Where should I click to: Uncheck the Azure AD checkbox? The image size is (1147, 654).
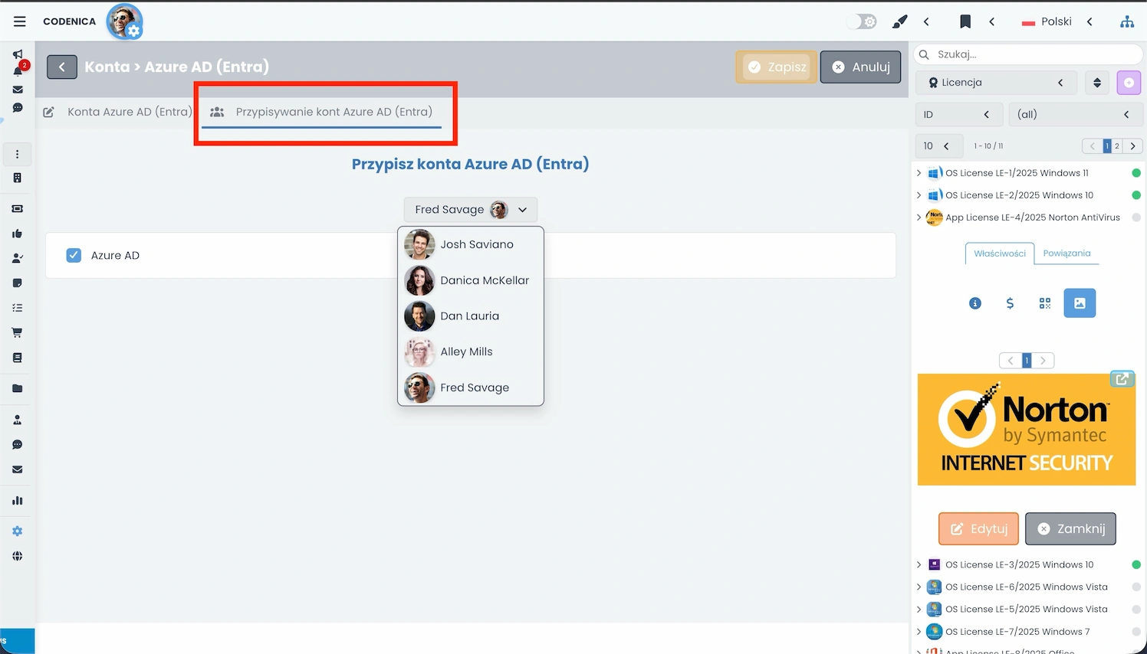pos(74,256)
